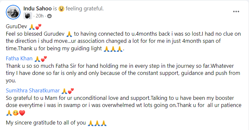
Task: Click the kissing face emoji
Action: pyautogui.click(x=16, y=113)
